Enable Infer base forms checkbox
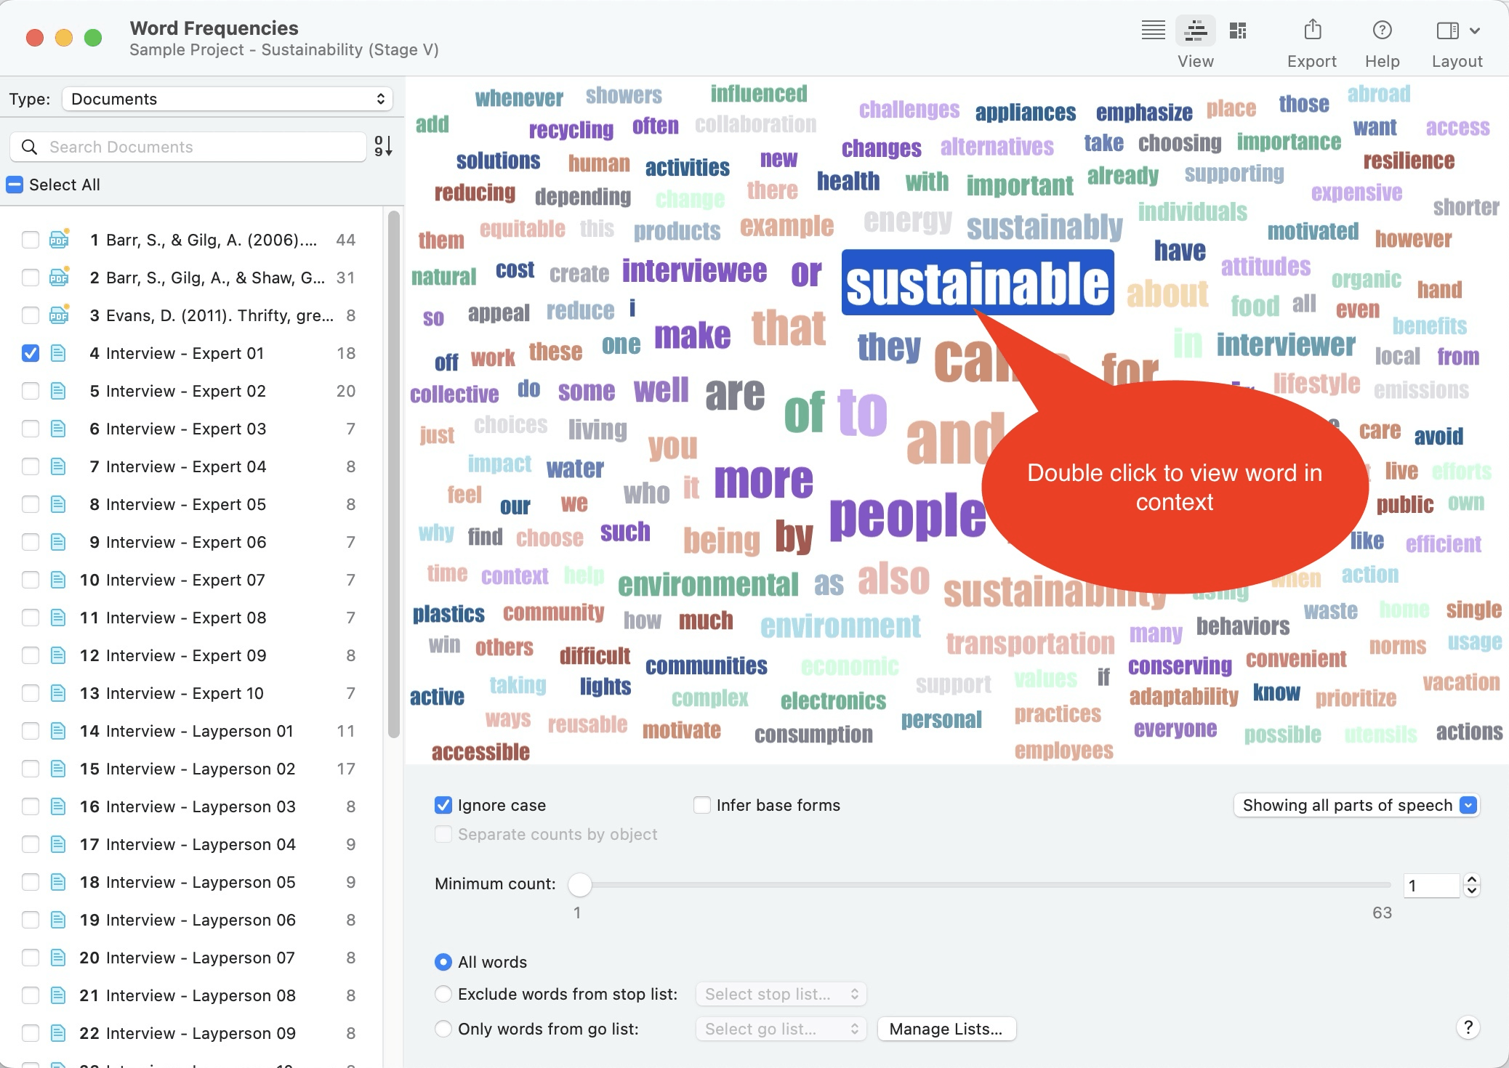The height and width of the screenshot is (1068, 1509). 702,805
